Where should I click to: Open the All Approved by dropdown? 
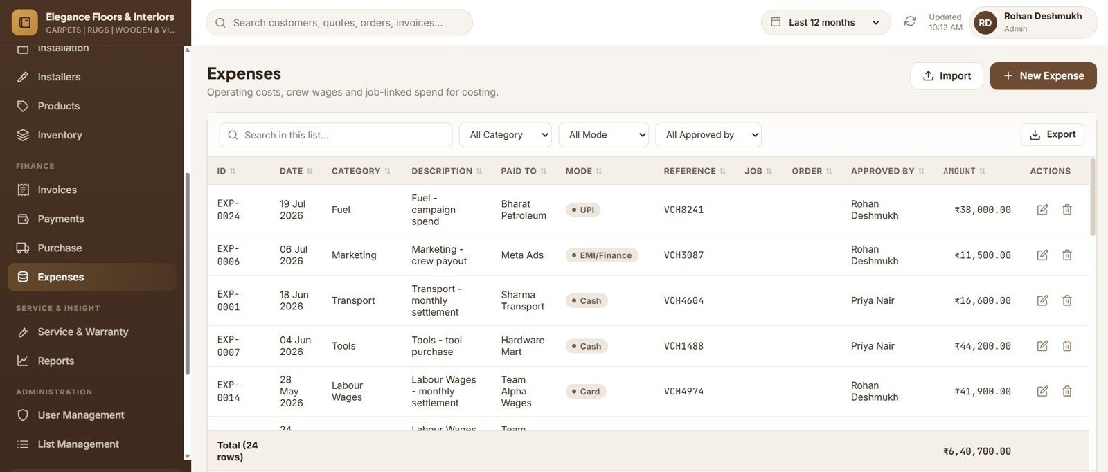[708, 135]
